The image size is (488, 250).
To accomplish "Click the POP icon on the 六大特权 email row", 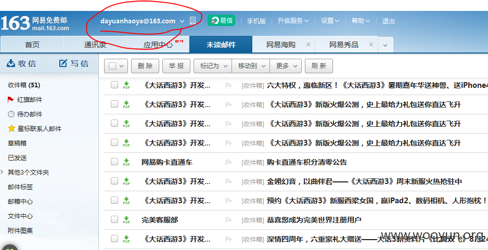I will point(126,86).
